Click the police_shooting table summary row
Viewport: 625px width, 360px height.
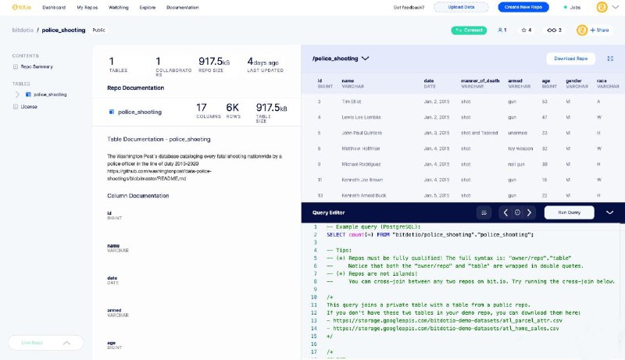point(197,112)
